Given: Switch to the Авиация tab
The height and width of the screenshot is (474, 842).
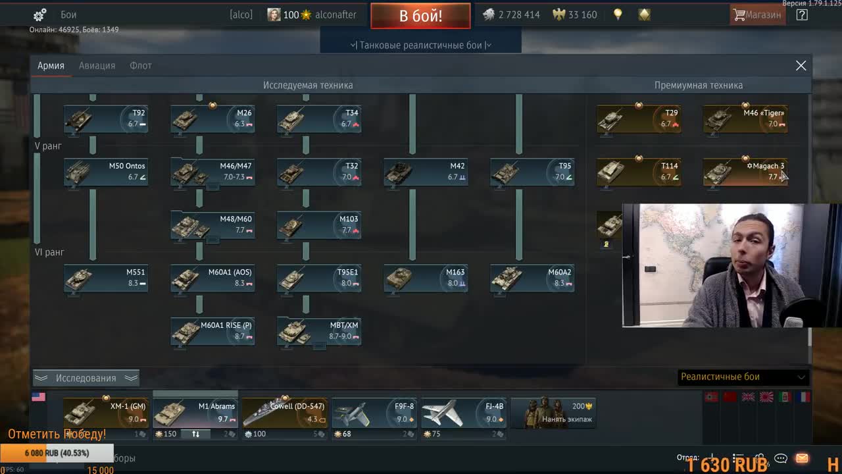Looking at the screenshot, I should pyautogui.click(x=97, y=65).
